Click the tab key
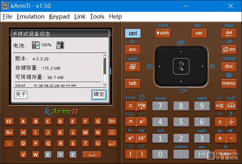The width and height of the screenshot is (242, 164). (x=133, y=83)
